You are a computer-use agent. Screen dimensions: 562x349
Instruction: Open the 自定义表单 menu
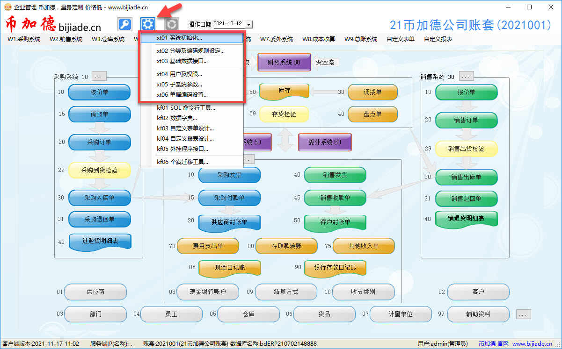coord(401,39)
